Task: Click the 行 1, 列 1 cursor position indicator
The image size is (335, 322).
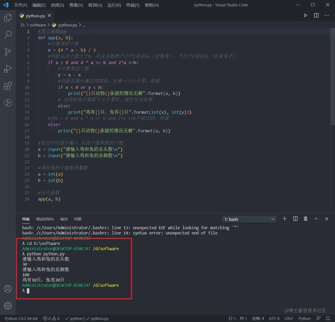Action: (x=238, y=318)
